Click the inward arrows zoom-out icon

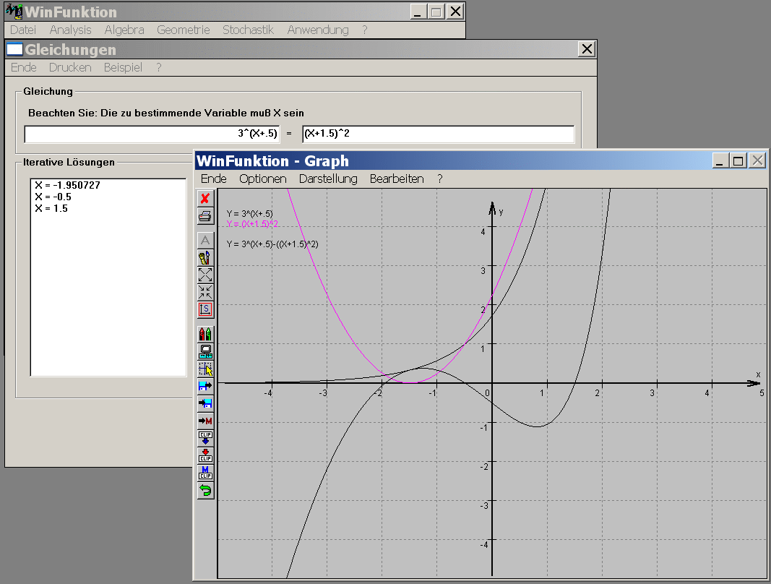tap(205, 292)
